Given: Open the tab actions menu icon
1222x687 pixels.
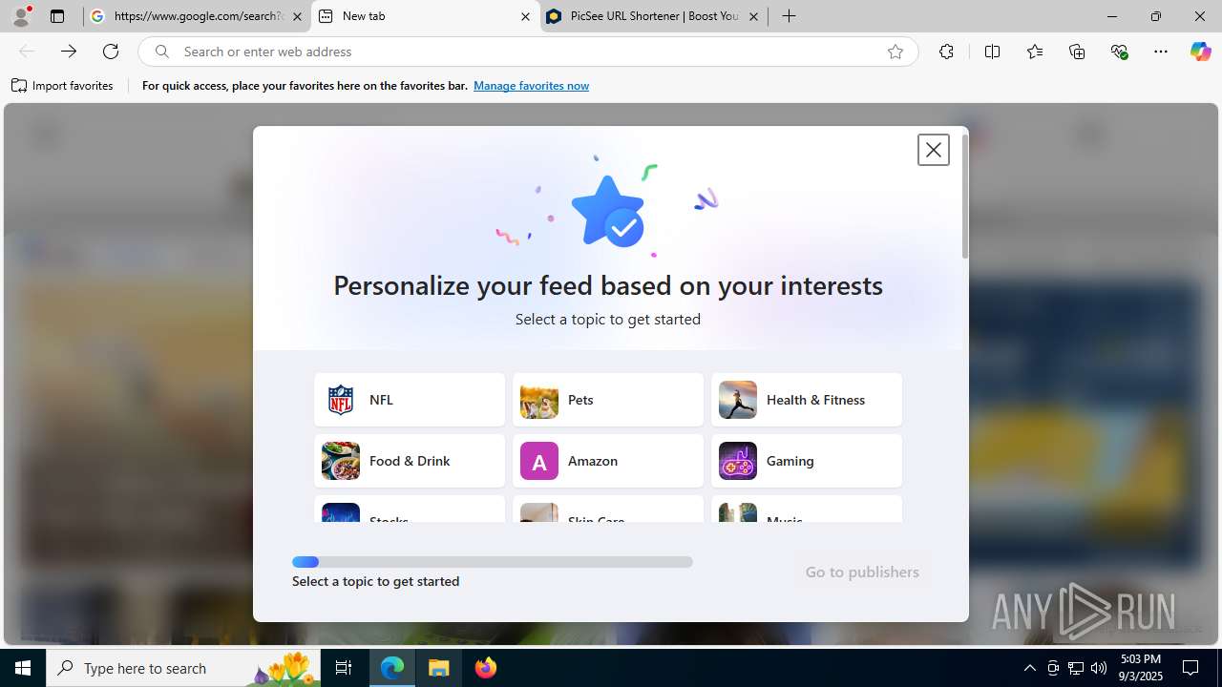Looking at the screenshot, I should 57,16.
